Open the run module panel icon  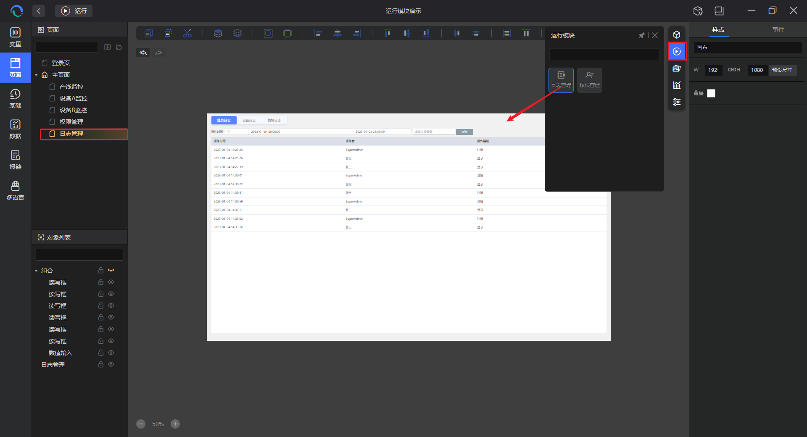tap(677, 51)
